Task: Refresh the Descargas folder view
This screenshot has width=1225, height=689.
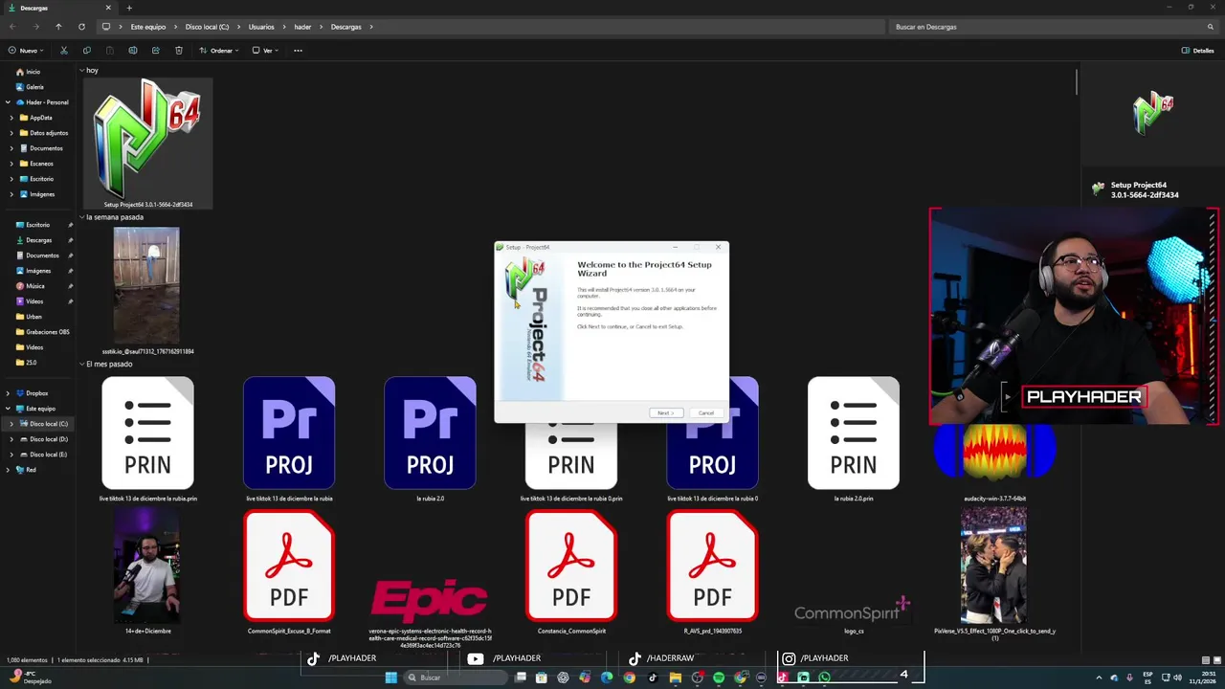Action: pos(81,27)
